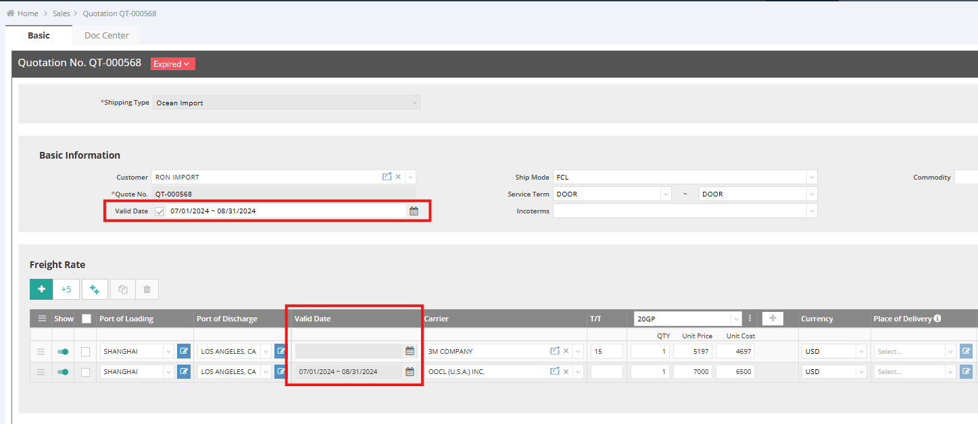Click the trash delete icon in Freight Rate
The width and height of the screenshot is (978, 424).
pyautogui.click(x=147, y=289)
